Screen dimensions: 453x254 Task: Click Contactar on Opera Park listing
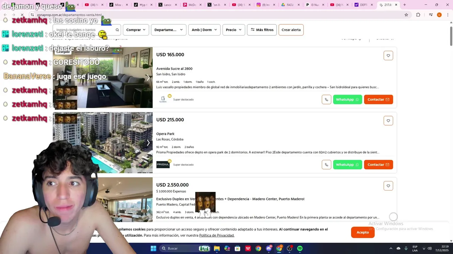[x=378, y=165]
